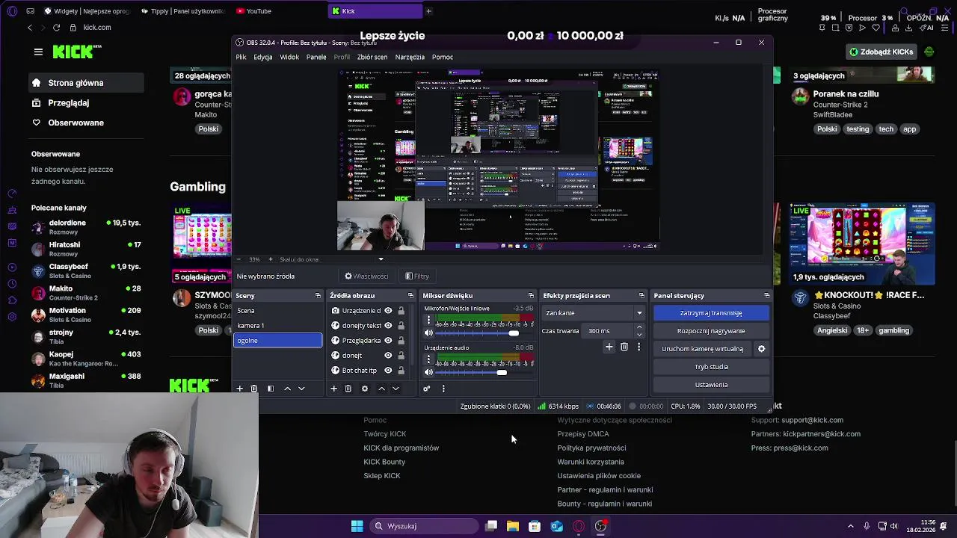Move source up arrow in Źródła obrazu
The width and height of the screenshot is (957, 538).
[381, 389]
